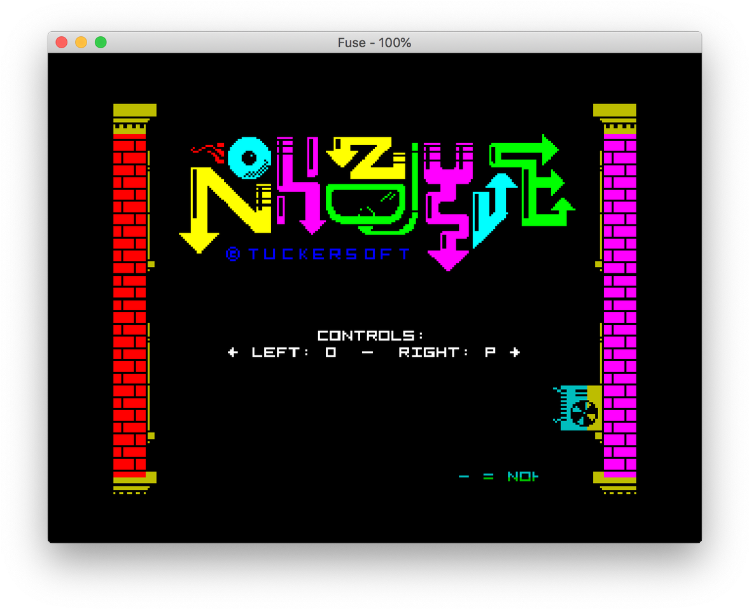Click the yellow down arrow of letter N

pyautogui.click(x=199, y=238)
